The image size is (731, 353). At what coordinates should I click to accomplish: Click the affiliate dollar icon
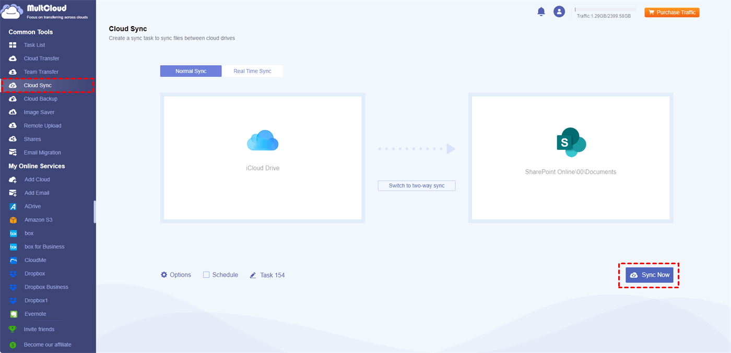(x=13, y=345)
